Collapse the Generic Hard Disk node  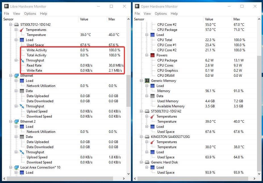click(141, 162)
